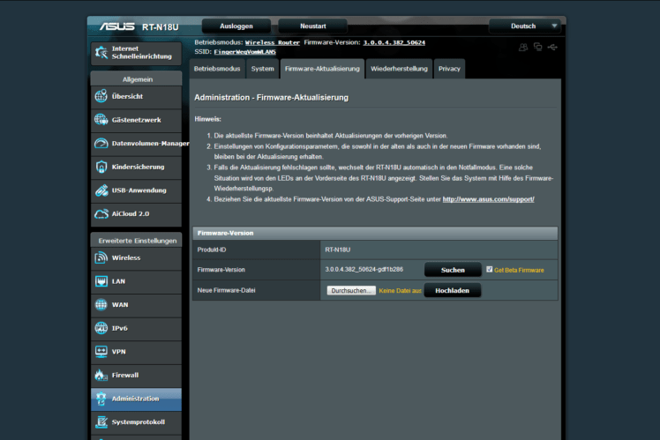Click the IPv6 icon
This screenshot has height=440, width=660.
101,328
